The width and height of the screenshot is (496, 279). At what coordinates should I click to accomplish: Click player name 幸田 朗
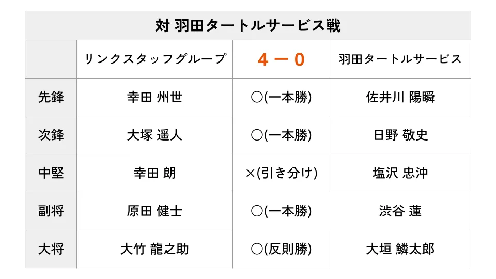point(154,173)
